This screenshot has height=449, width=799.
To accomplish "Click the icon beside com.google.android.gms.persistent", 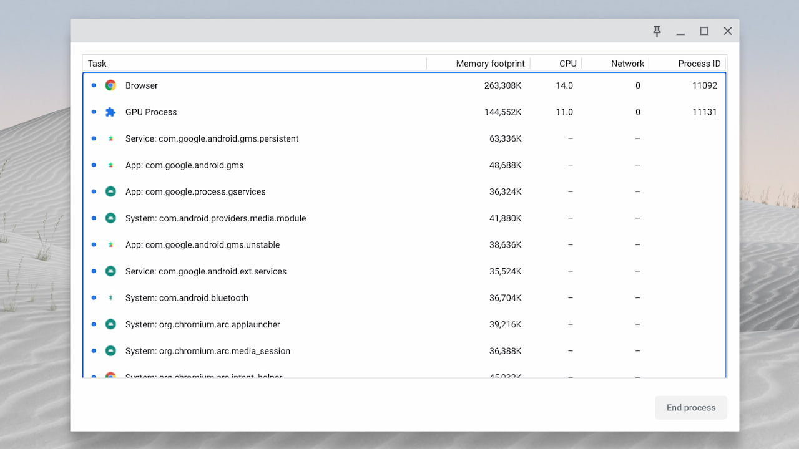I will pos(110,138).
